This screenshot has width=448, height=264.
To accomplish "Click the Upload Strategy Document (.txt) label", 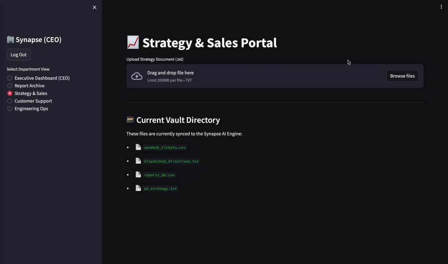I will click(155, 60).
